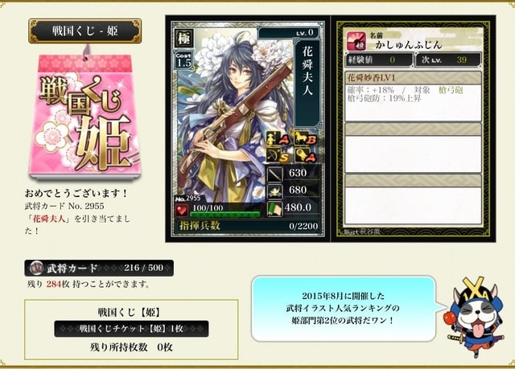This screenshot has width=515, height=369.
Task: Click the attack sword stat icon
Action: (x=274, y=174)
